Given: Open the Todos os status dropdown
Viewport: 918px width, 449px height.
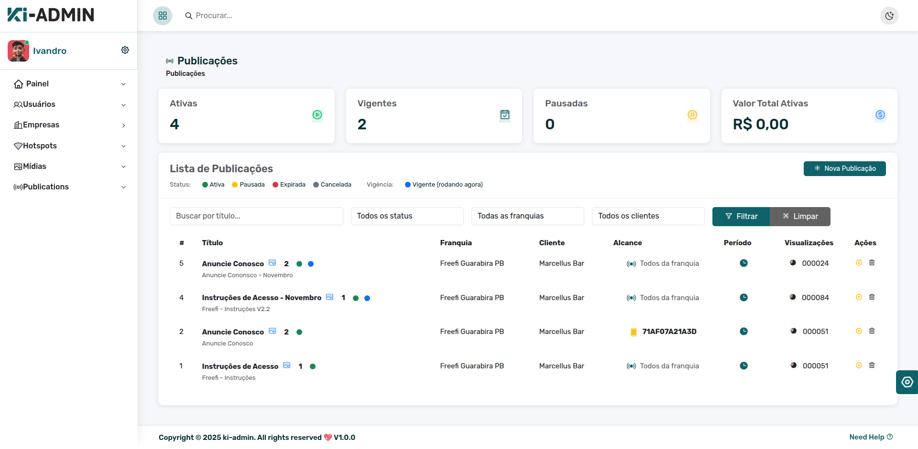Looking at the screenshot, I should (407, 216).
